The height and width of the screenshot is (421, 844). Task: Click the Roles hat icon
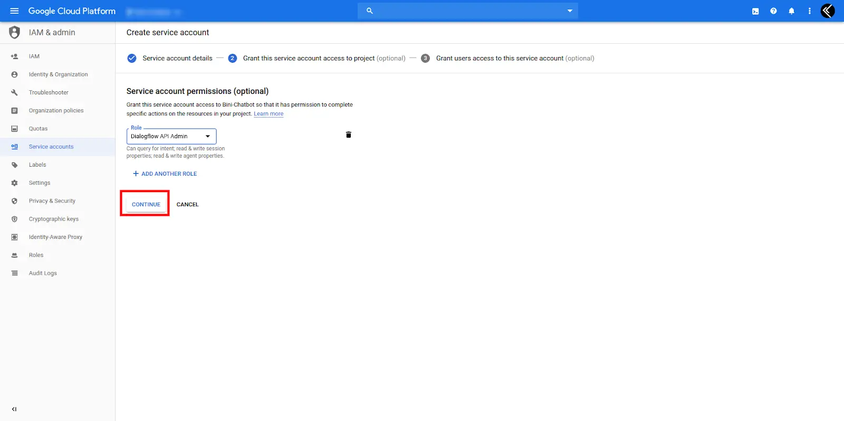click(15, 255)
